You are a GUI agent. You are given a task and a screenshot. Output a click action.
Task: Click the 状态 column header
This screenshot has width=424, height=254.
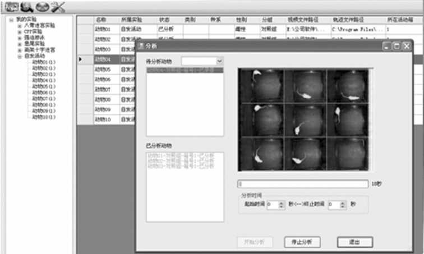coord(170,20)
